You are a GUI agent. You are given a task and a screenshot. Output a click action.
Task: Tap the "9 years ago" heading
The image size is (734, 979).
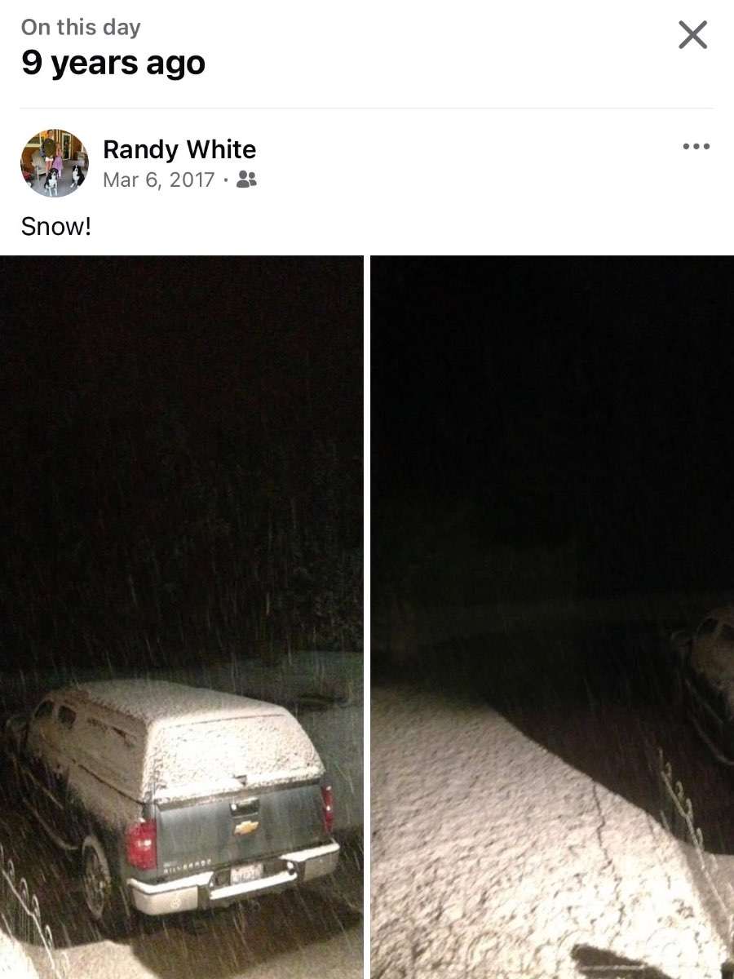click(113, 63)
